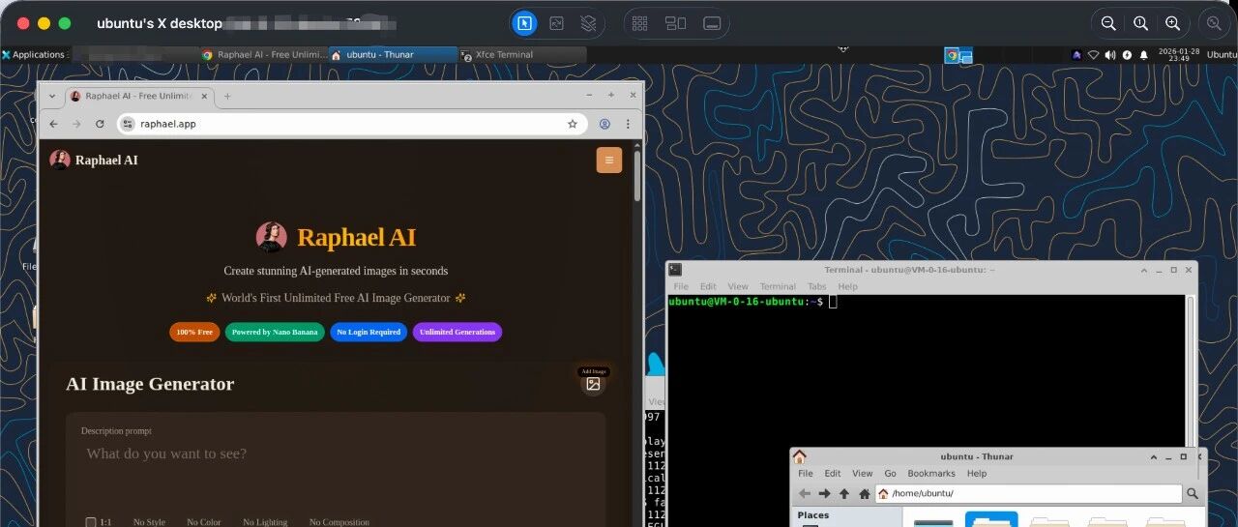The height and width of the screenshot is (527, 1238).
Task: Open the No Lighting dropdown
Action: click(265, 522)
